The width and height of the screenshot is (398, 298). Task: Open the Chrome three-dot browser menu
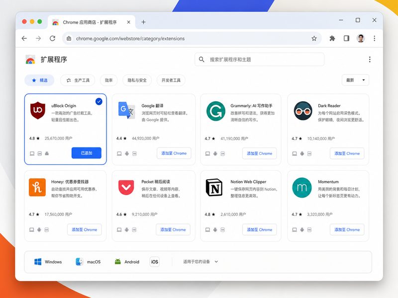pyautogui.click(x=375, y=39)
